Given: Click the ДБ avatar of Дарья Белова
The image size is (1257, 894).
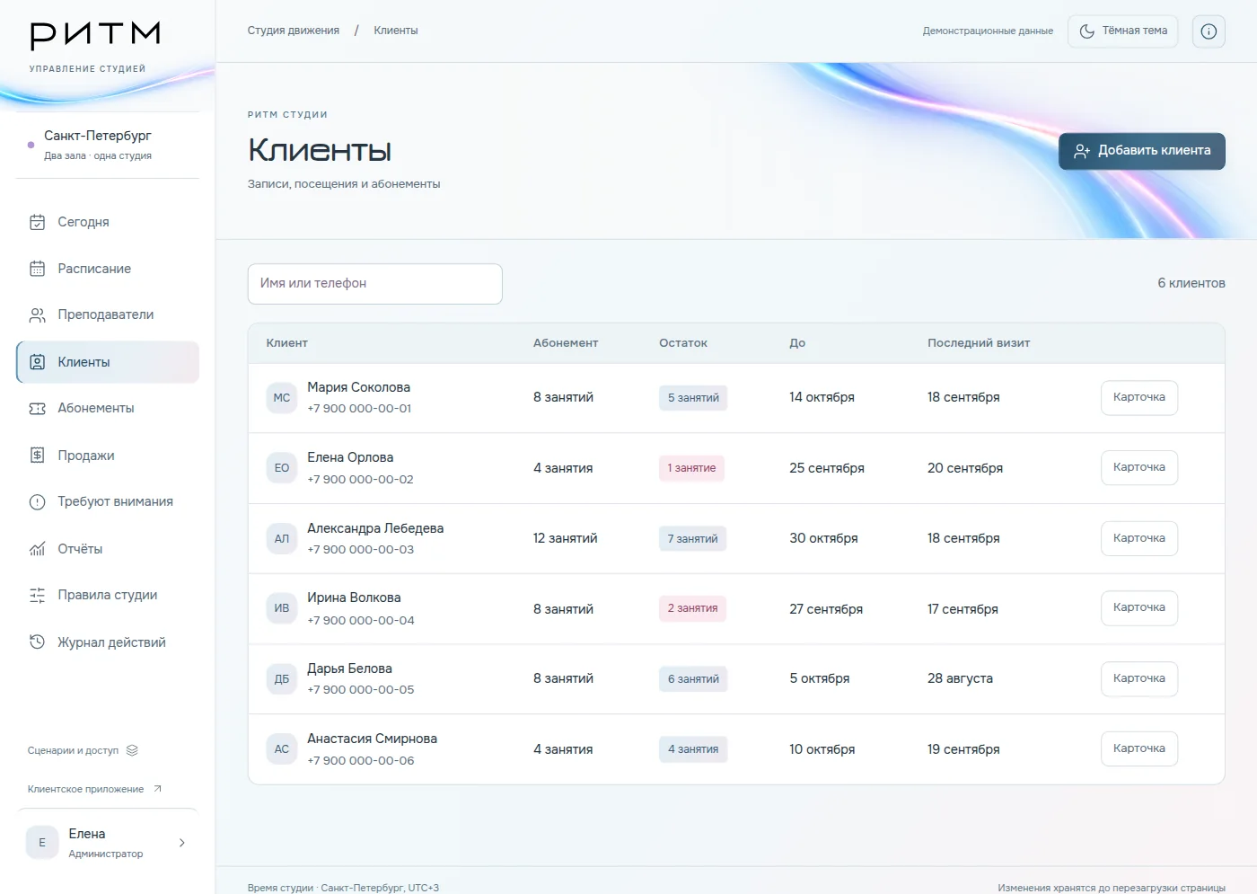Looking at the screenshot, I should tap(282, 679).
